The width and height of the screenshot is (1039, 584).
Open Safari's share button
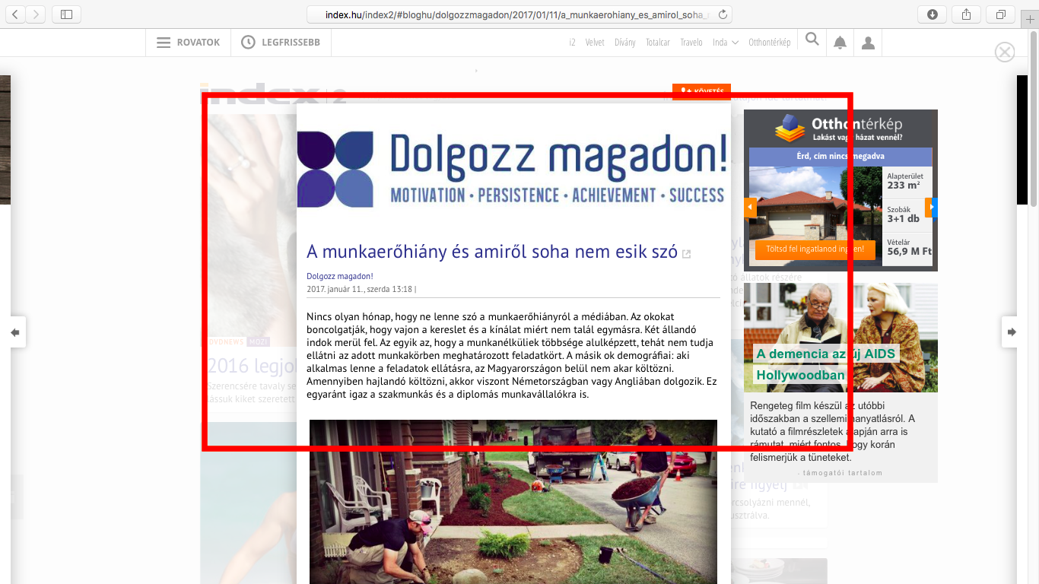coord(967,14)
